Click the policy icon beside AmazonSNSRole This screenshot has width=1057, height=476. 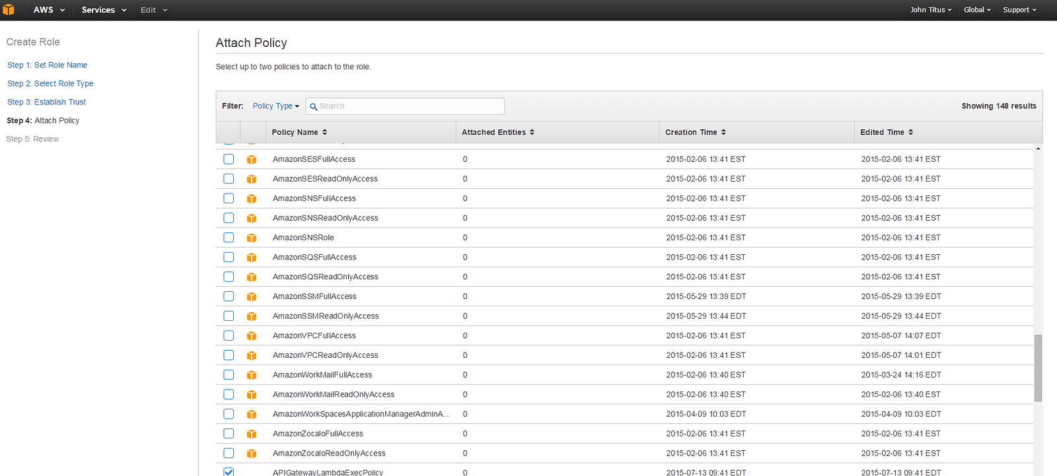pos(252,238)
